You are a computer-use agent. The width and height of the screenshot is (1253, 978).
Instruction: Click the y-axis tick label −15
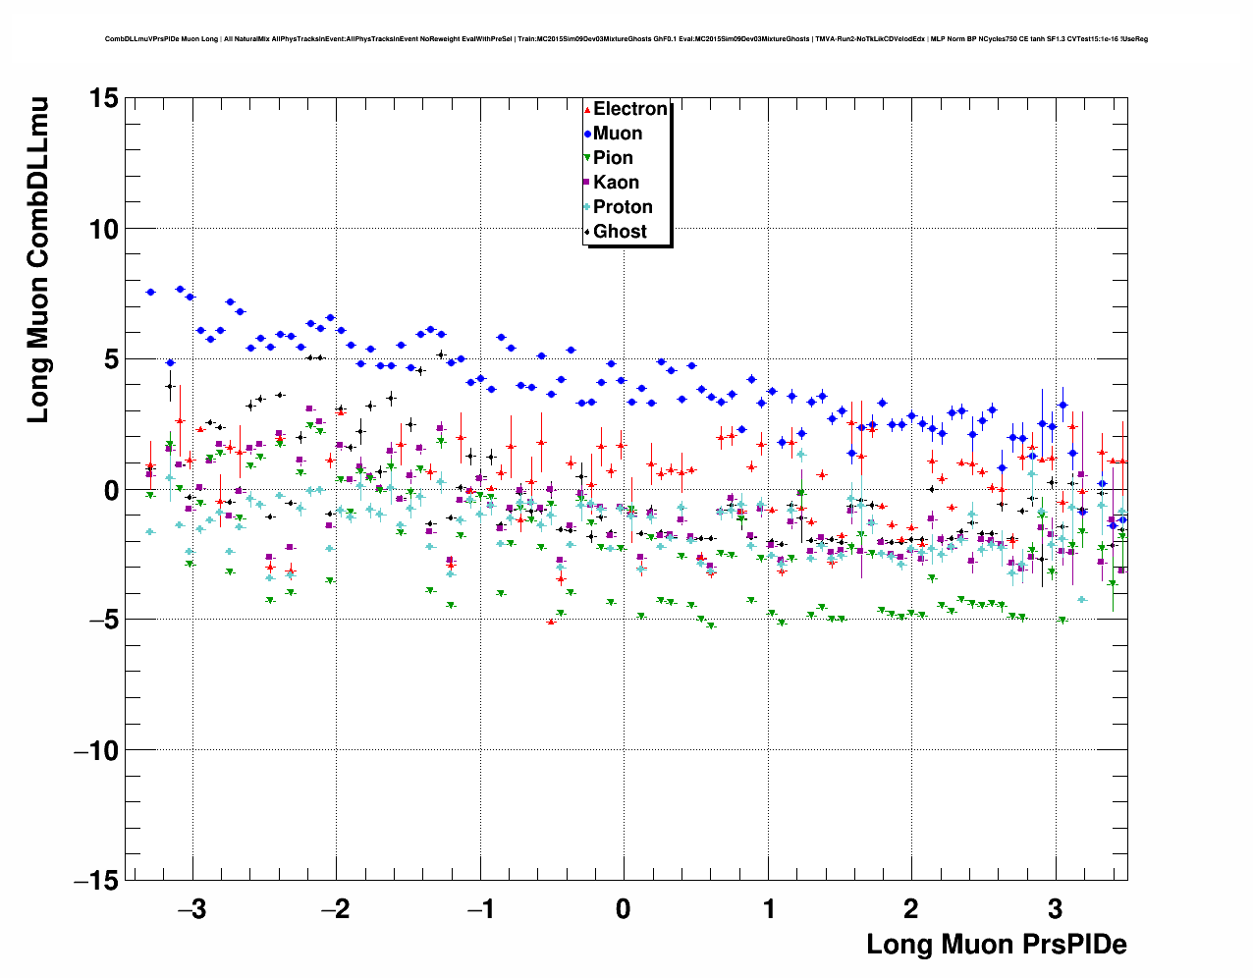pyautogui.click(x=94, y=881)
